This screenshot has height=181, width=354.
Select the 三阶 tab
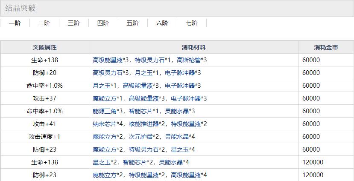(x=73, y=23)
